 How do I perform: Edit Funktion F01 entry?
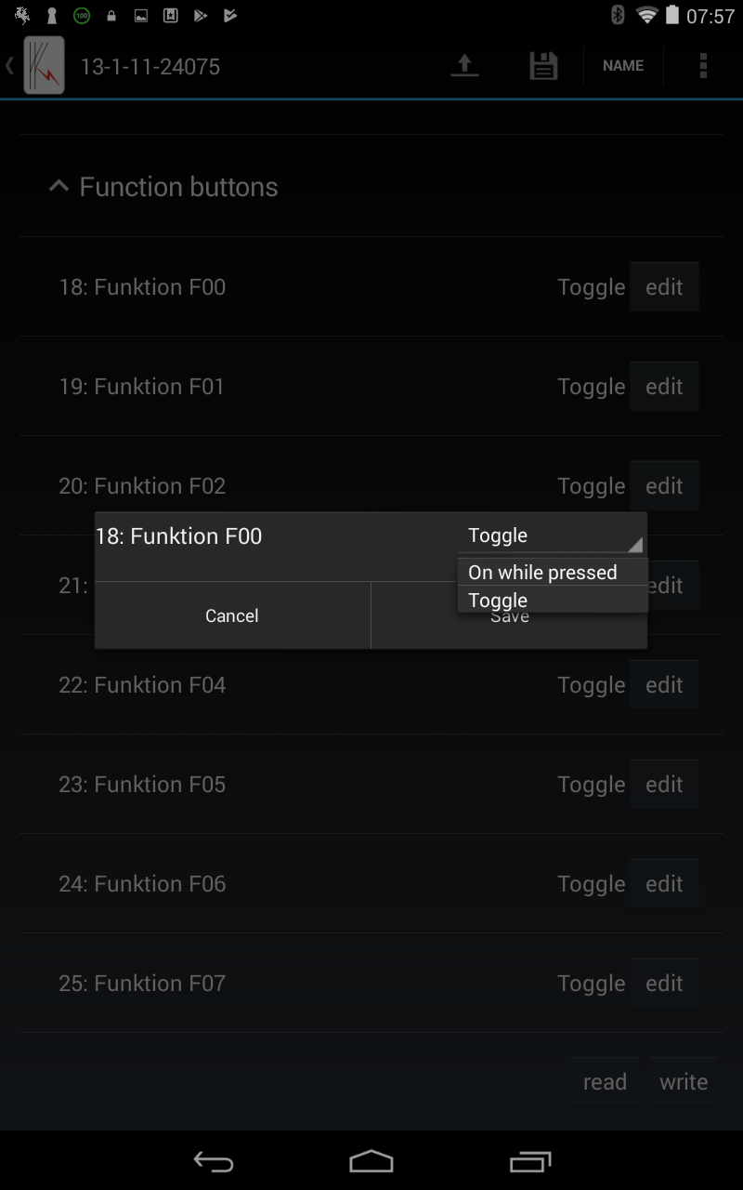[x=664, y=387]
